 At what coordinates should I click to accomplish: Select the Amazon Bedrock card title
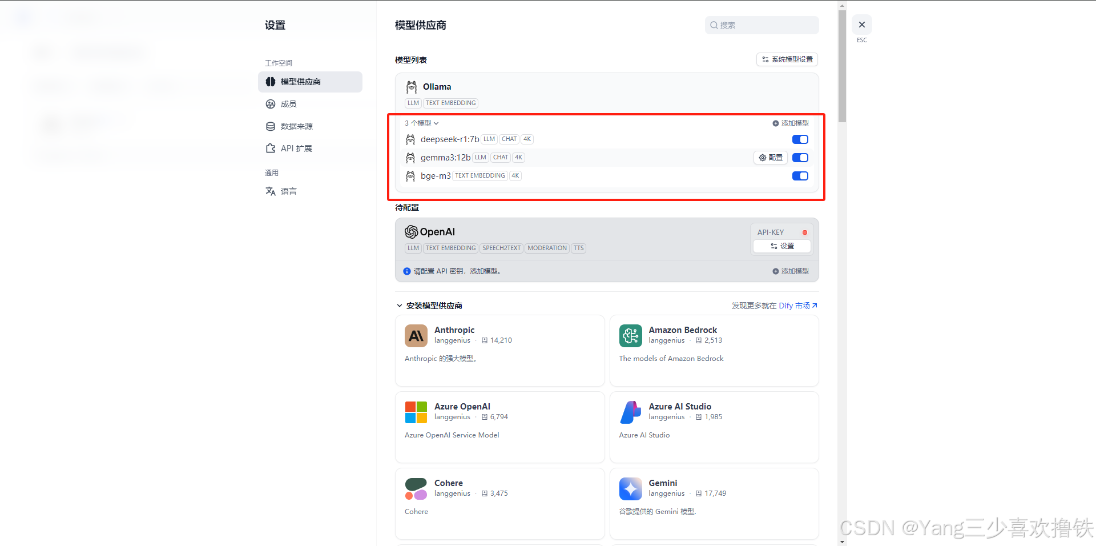coord(683,330)
